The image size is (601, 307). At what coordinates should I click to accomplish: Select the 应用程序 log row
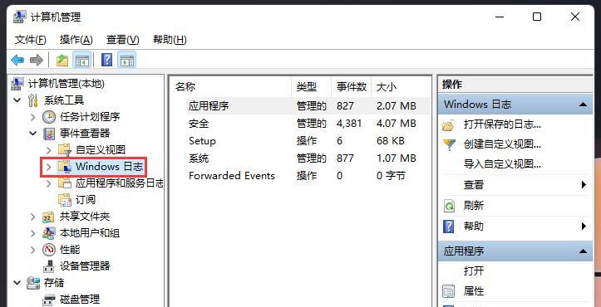pyautogui.click(x=301, y=105)
